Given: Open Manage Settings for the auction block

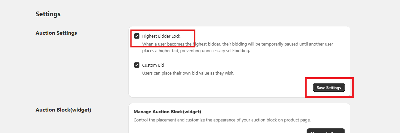Looking at the screenshot, I should [326, 131].
